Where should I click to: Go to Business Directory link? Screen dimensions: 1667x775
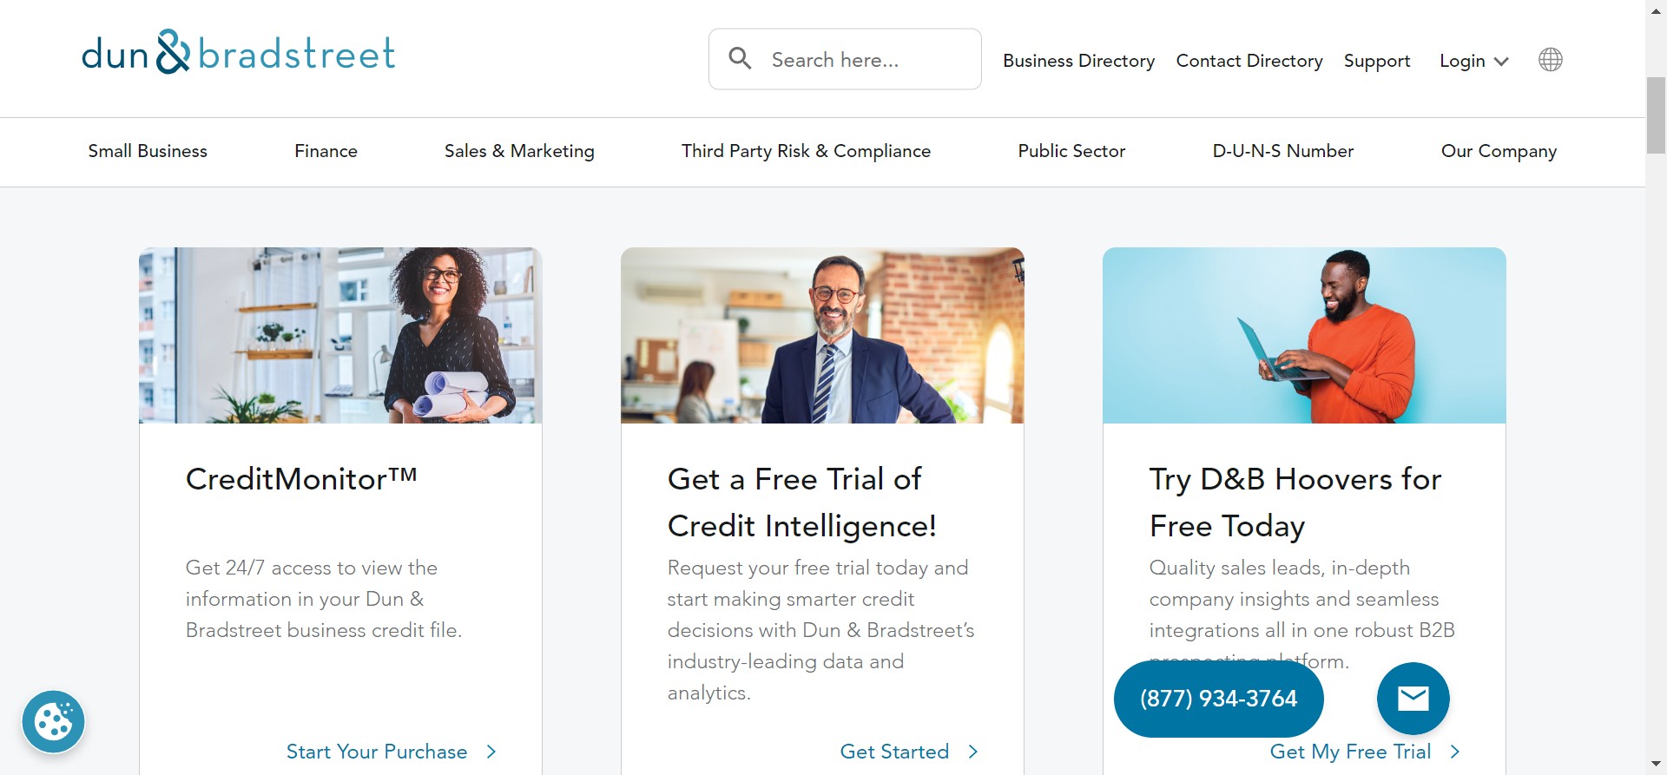point(1078,61)
